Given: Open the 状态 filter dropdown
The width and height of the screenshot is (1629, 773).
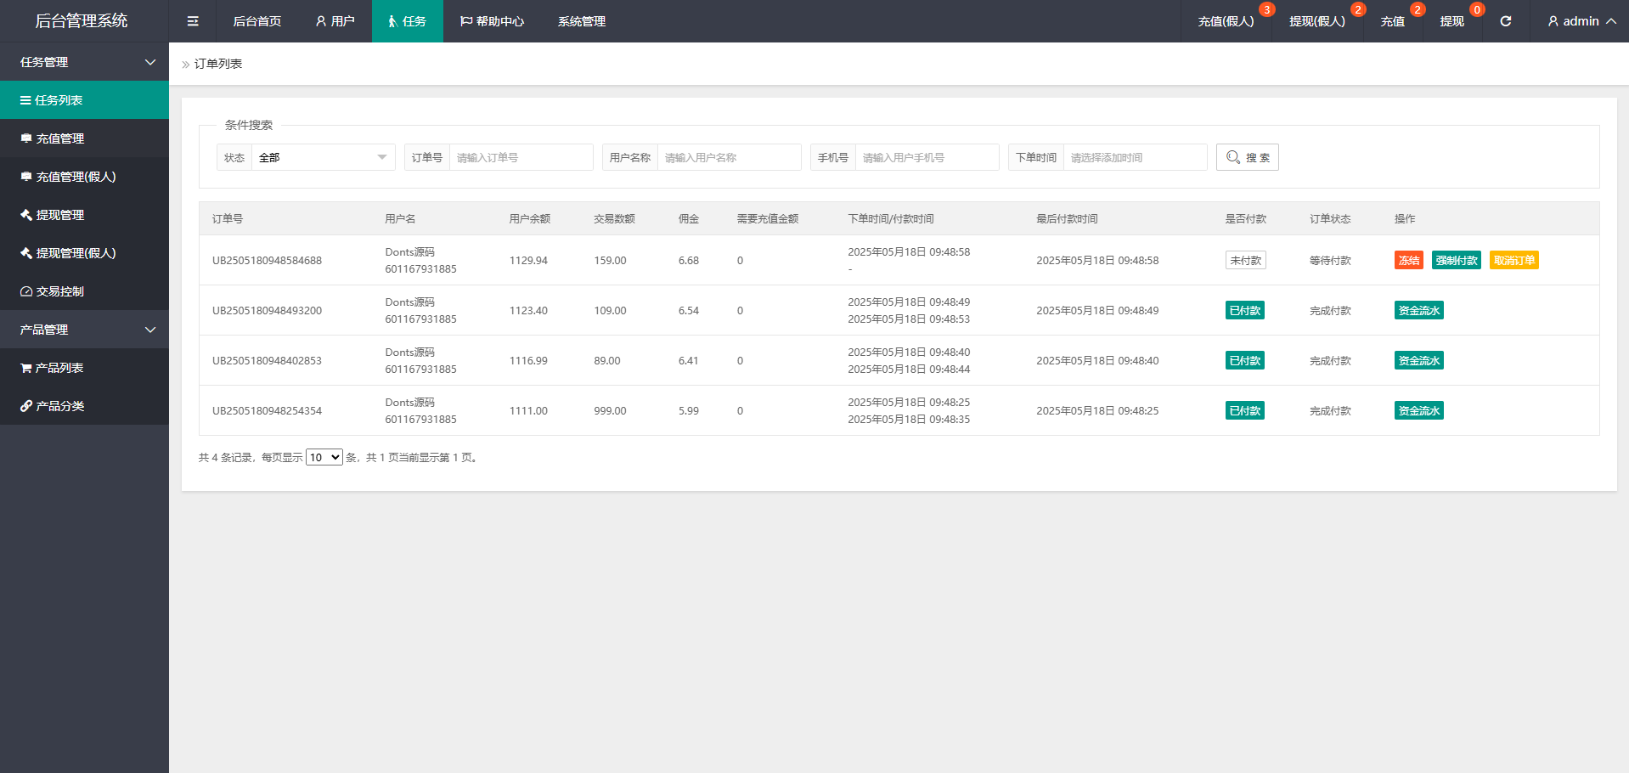Looking at the screenshot, I should coord(323,157).
